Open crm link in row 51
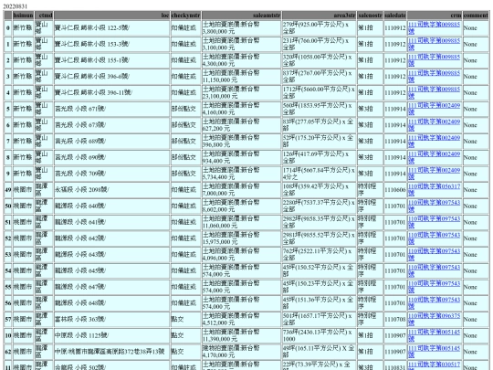The height and width of the screenshot is (370, 493). pyautogui.click(x=434, y=222)
